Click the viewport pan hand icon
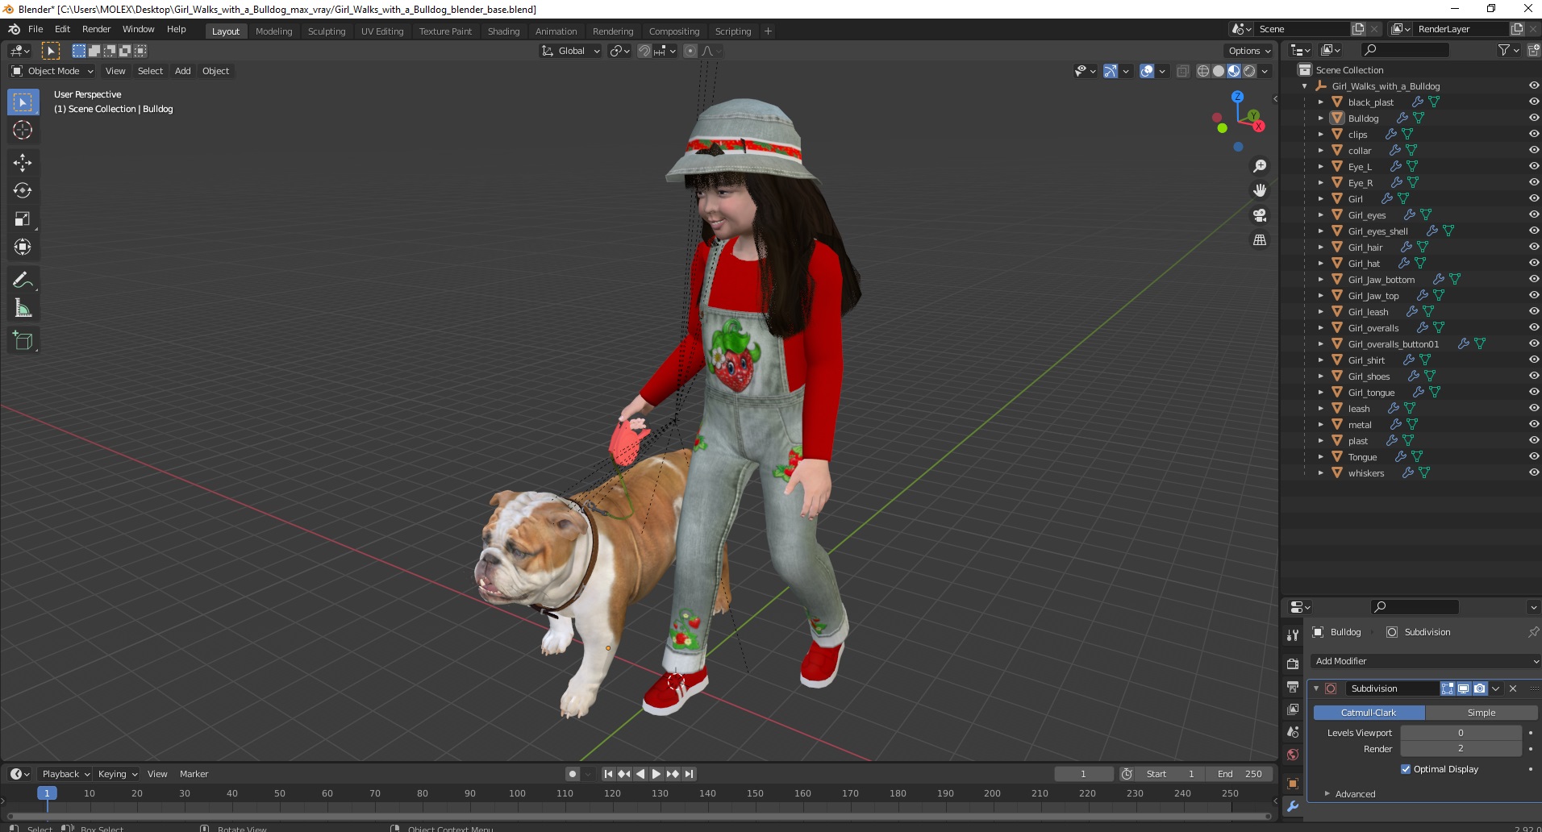This screenshot has width=1542, height=832. coord(1259,191)
